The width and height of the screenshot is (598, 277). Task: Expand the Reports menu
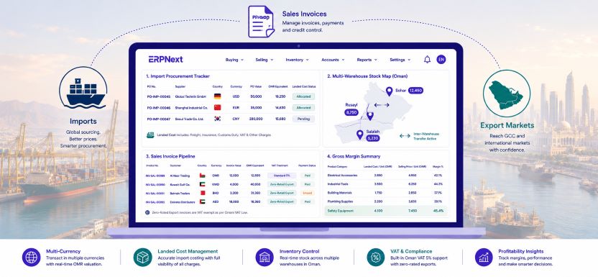tap(367, 60)
